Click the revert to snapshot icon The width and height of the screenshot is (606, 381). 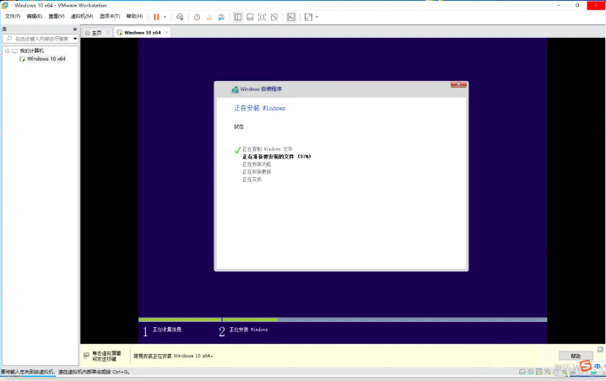[x=208, y=17]
